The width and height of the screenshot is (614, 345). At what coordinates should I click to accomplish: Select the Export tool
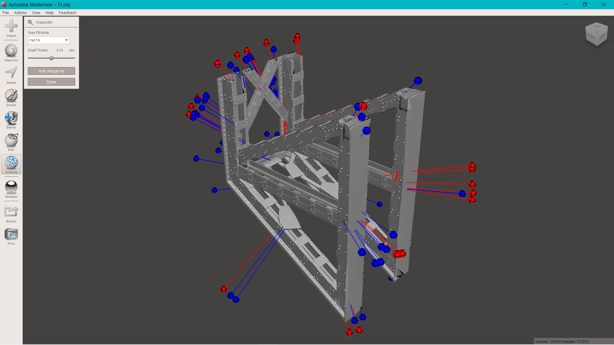(11, 212)
